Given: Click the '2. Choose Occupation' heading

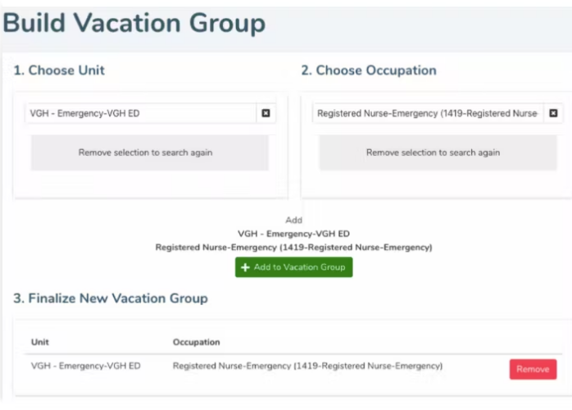Looking at the screenshot, I should click(x=369, y=71).
